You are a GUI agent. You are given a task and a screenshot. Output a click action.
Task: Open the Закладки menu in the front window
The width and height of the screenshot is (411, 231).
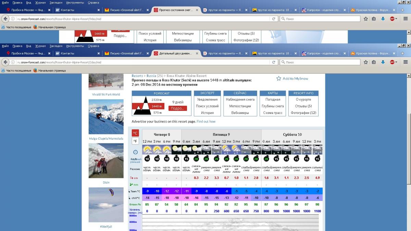coord(56,46)
